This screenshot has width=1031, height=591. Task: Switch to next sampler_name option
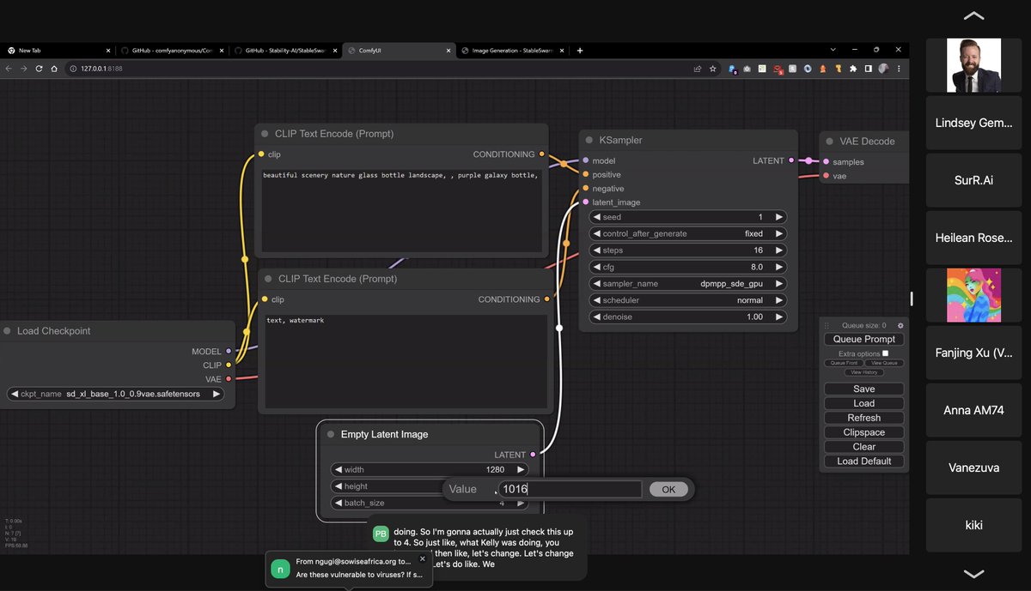779,284
